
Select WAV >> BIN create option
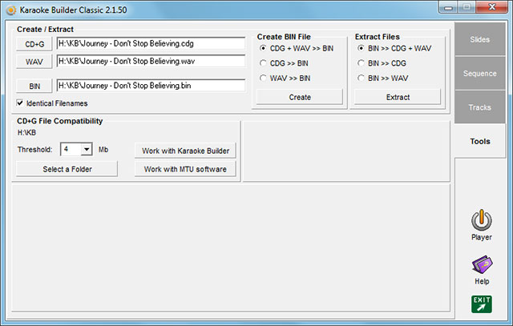[x=263, y=78]
